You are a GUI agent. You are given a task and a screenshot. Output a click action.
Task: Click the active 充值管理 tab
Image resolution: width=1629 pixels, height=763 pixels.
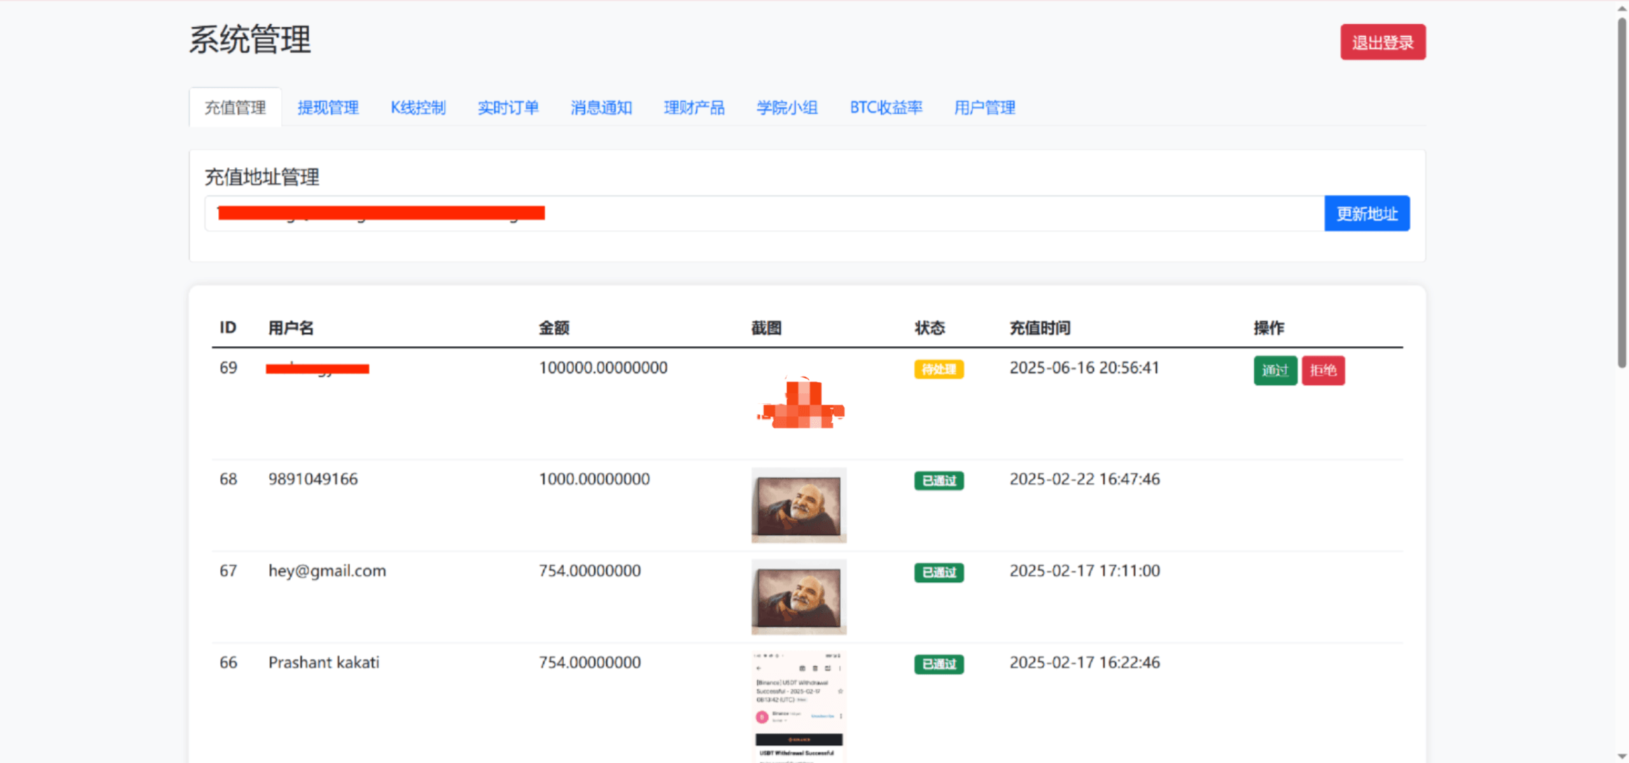point(235,108)
